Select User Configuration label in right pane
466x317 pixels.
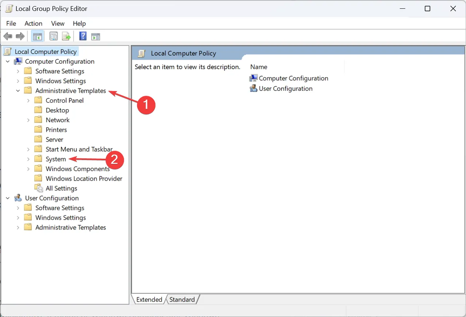(285, 88)
